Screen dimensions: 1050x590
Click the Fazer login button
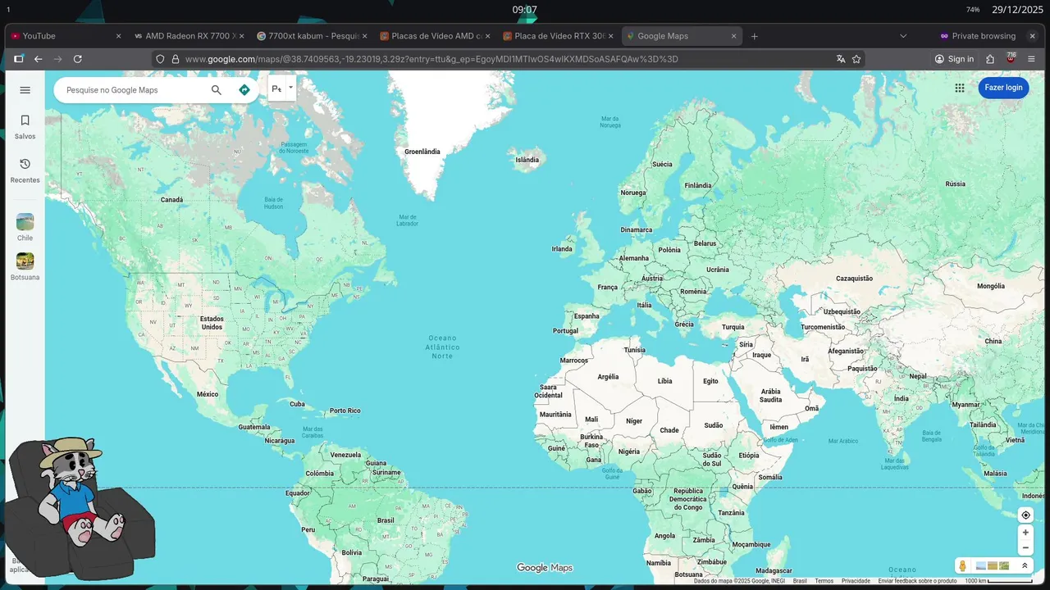pyautogui.click(x=1003, y=88)
